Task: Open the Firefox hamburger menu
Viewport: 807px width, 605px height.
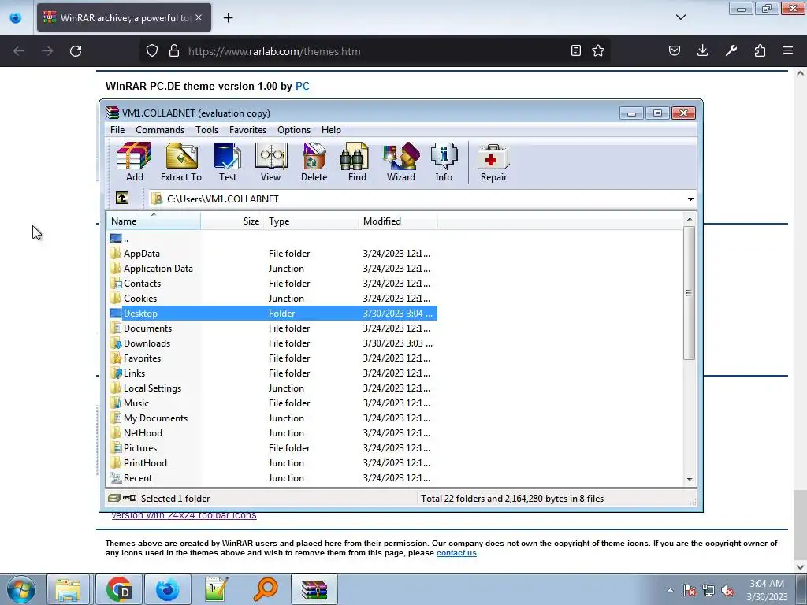Action: coord(788,50)
